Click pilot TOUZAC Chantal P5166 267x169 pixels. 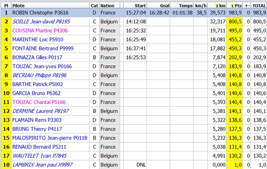tap(34, 102)
